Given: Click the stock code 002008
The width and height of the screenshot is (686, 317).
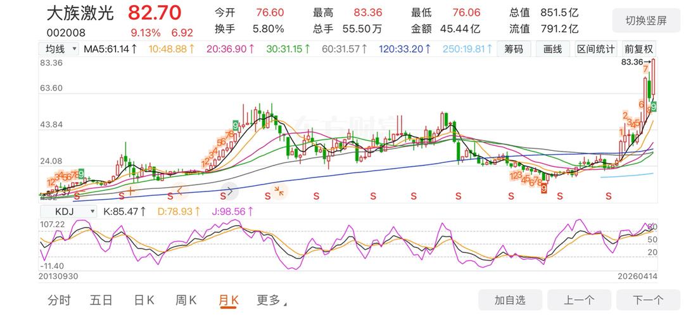Looking at the screenshot, I should pos(66,33).
